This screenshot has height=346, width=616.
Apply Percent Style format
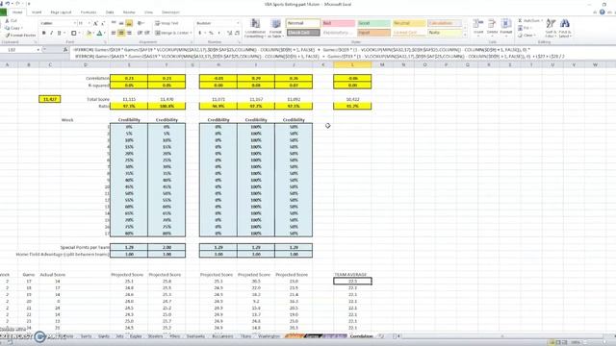211,33
